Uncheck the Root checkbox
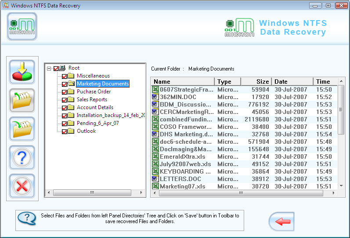Viewport: 350px width, 238px height. click(56, 68)
